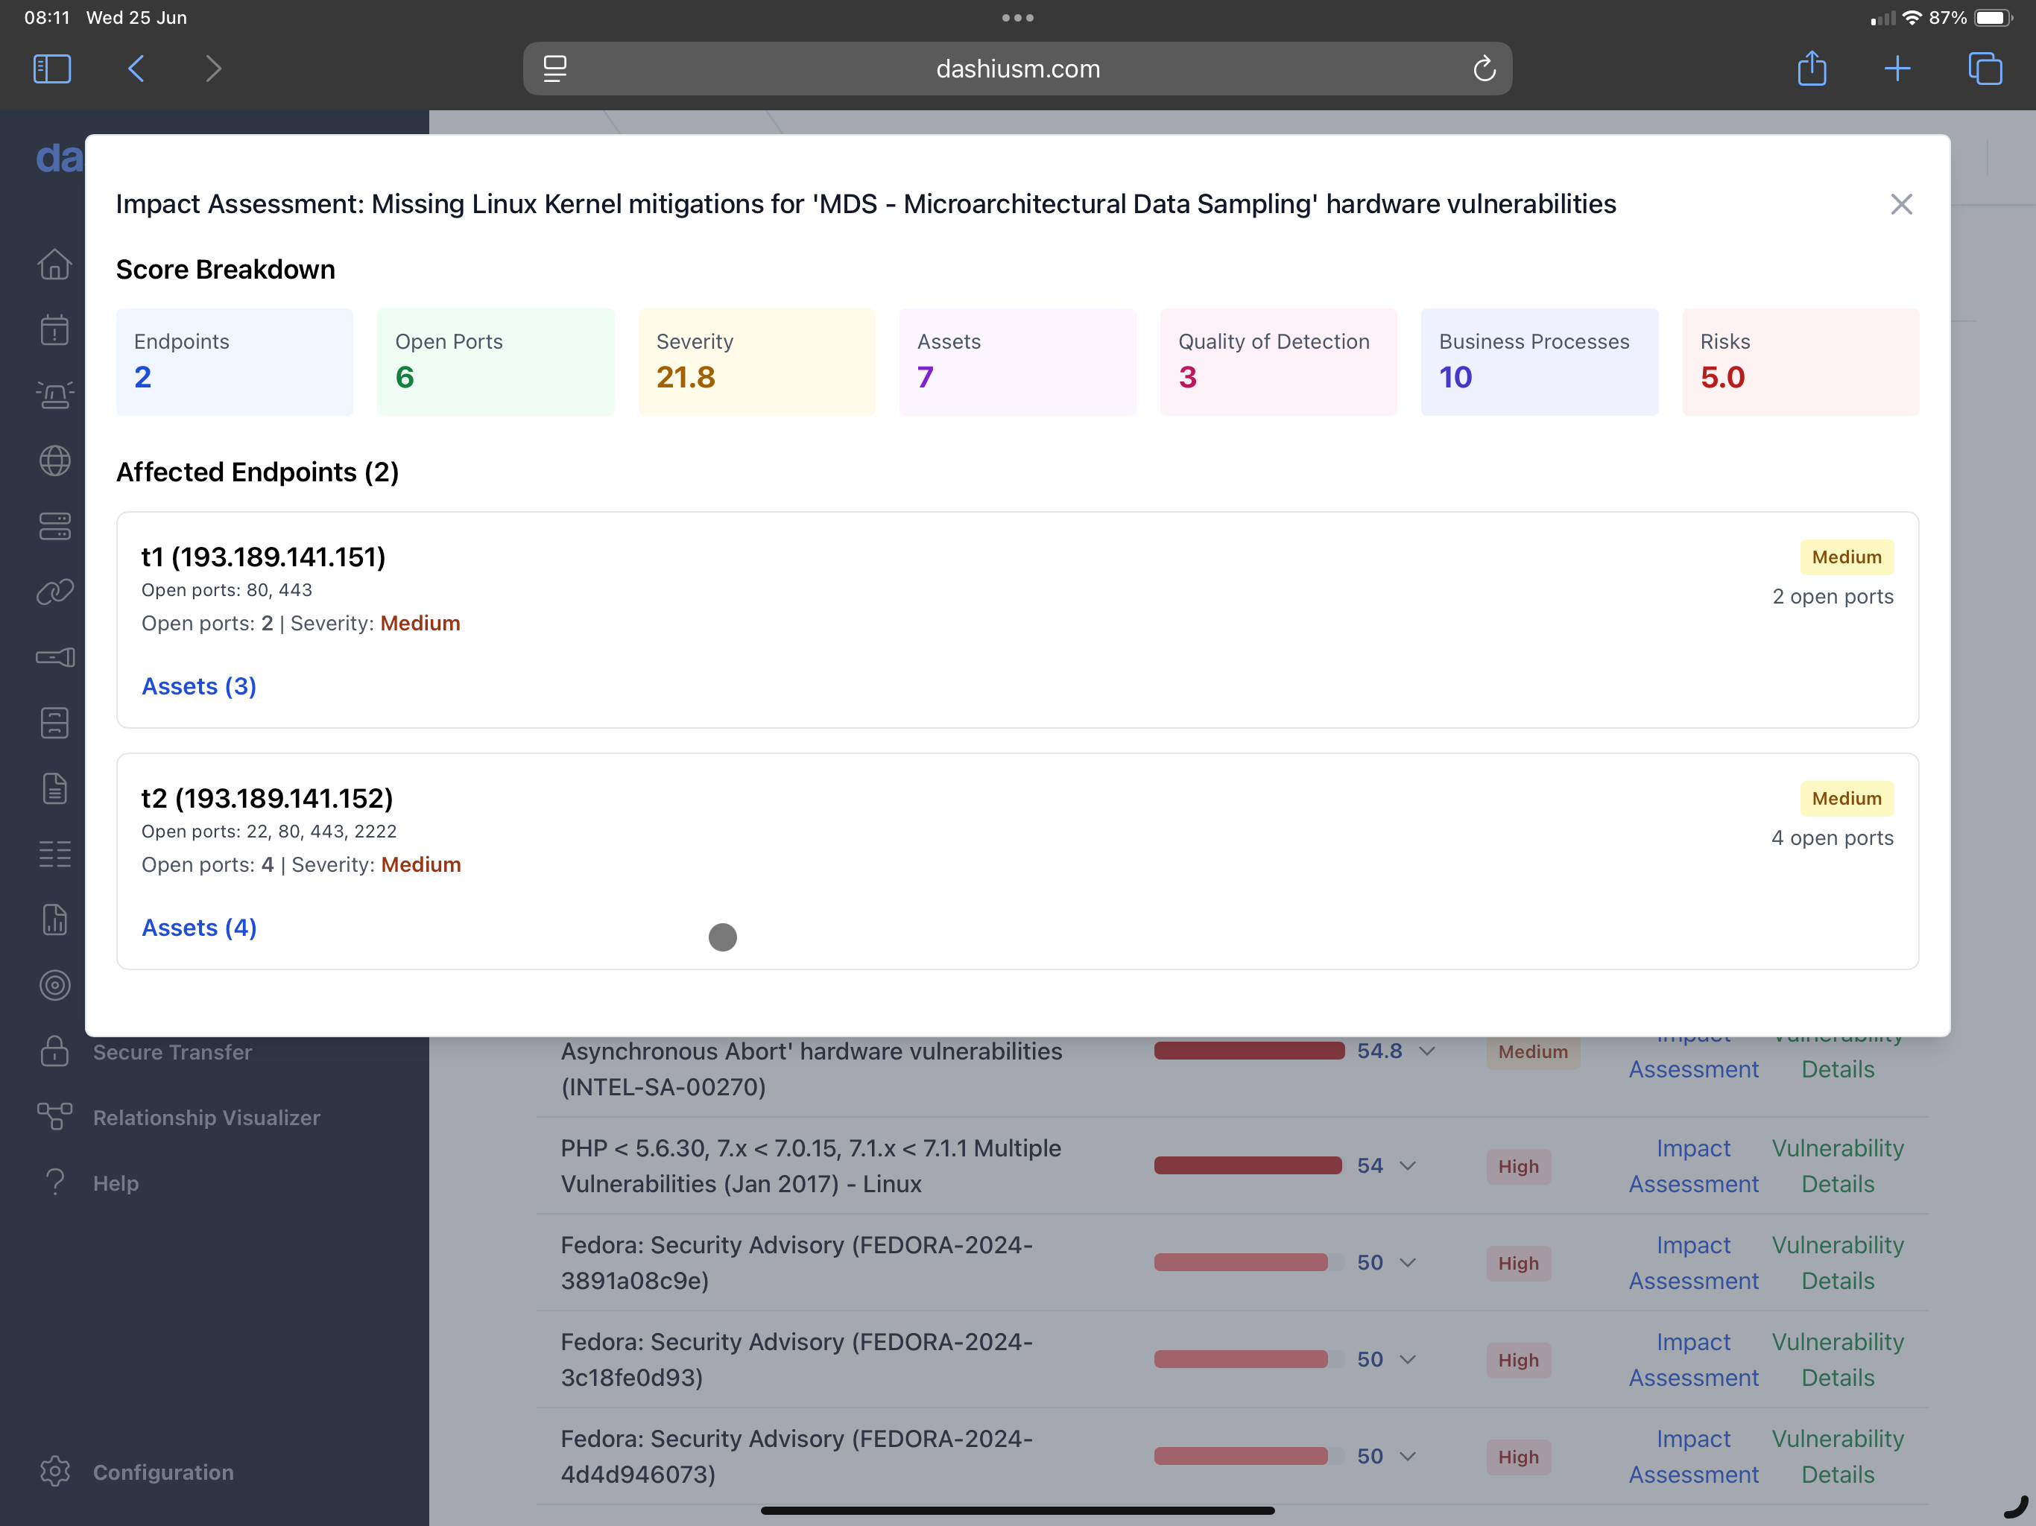Open Help menu item
The image size is (2036, 1526).
(x=116, y=1182)
